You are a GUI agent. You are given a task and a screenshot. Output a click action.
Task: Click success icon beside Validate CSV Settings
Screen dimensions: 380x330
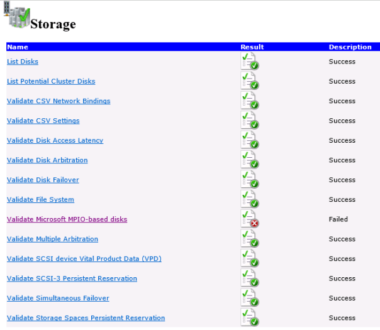tap(249, 121)
